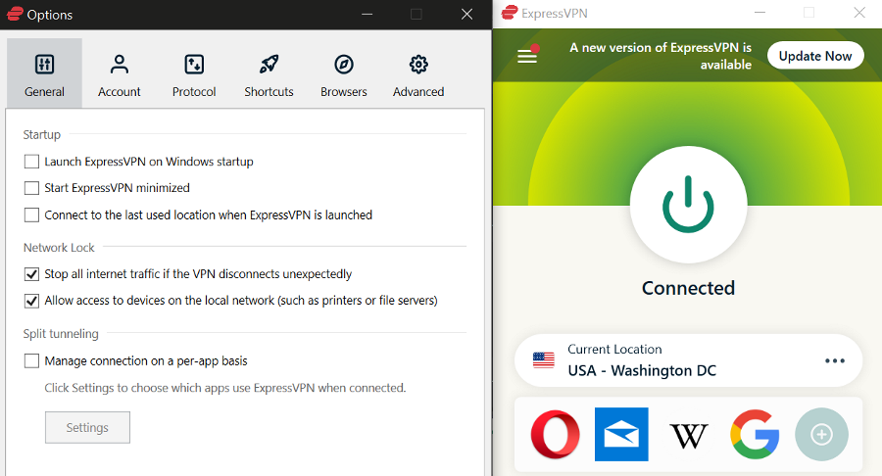Close the Options window
882x476 pixels.
click(x=466, y=14)
